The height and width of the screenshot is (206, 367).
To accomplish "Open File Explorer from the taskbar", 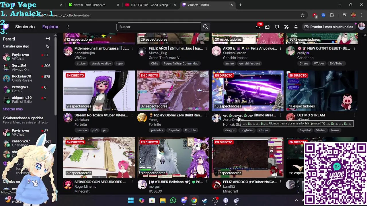I will [x=163, y=200].
